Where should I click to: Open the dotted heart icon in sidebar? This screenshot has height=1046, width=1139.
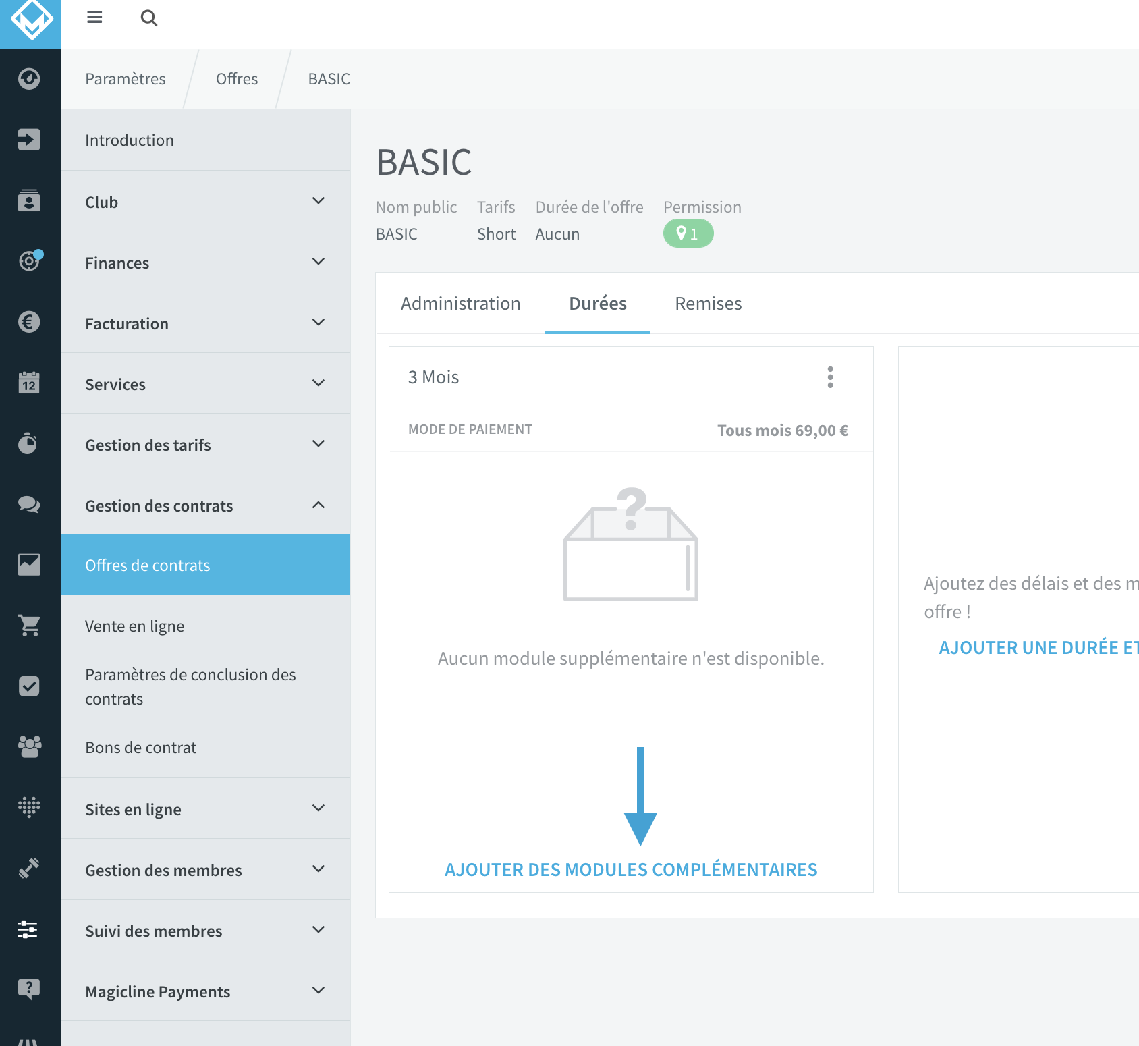pyautogui.click(x=29, y=806)
